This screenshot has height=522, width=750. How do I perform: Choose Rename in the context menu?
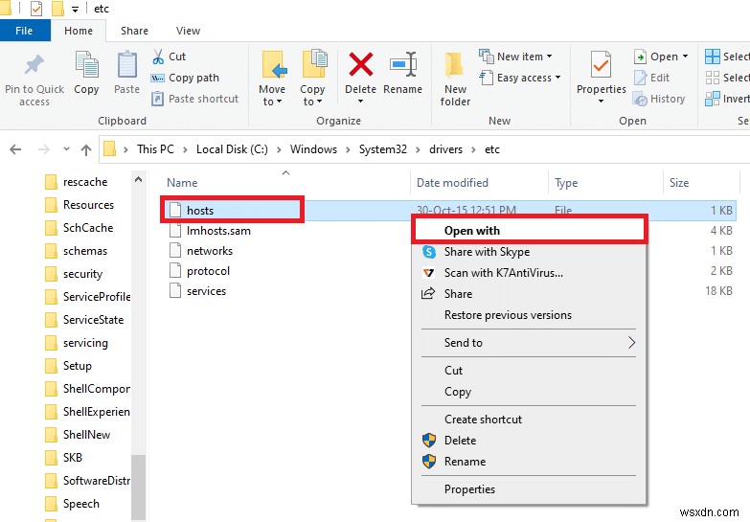tap(530, 462)
